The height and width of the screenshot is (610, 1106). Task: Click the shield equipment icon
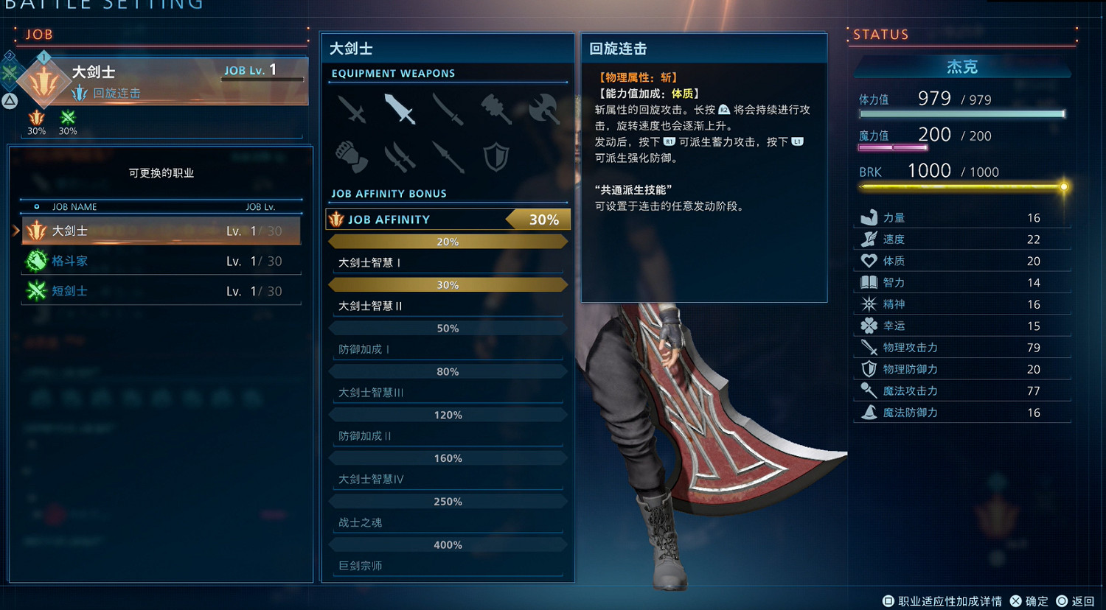pyautogui.click(x=496, y=157)
